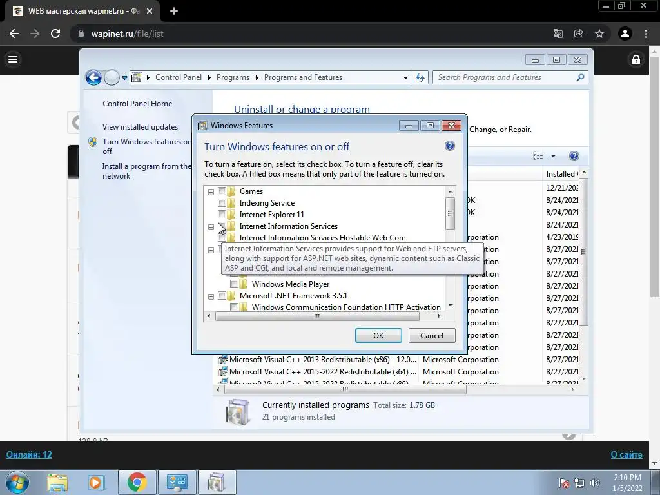Open the Windows Features help icon
Viewport: 660px width, 495px height.
[449, 146]
